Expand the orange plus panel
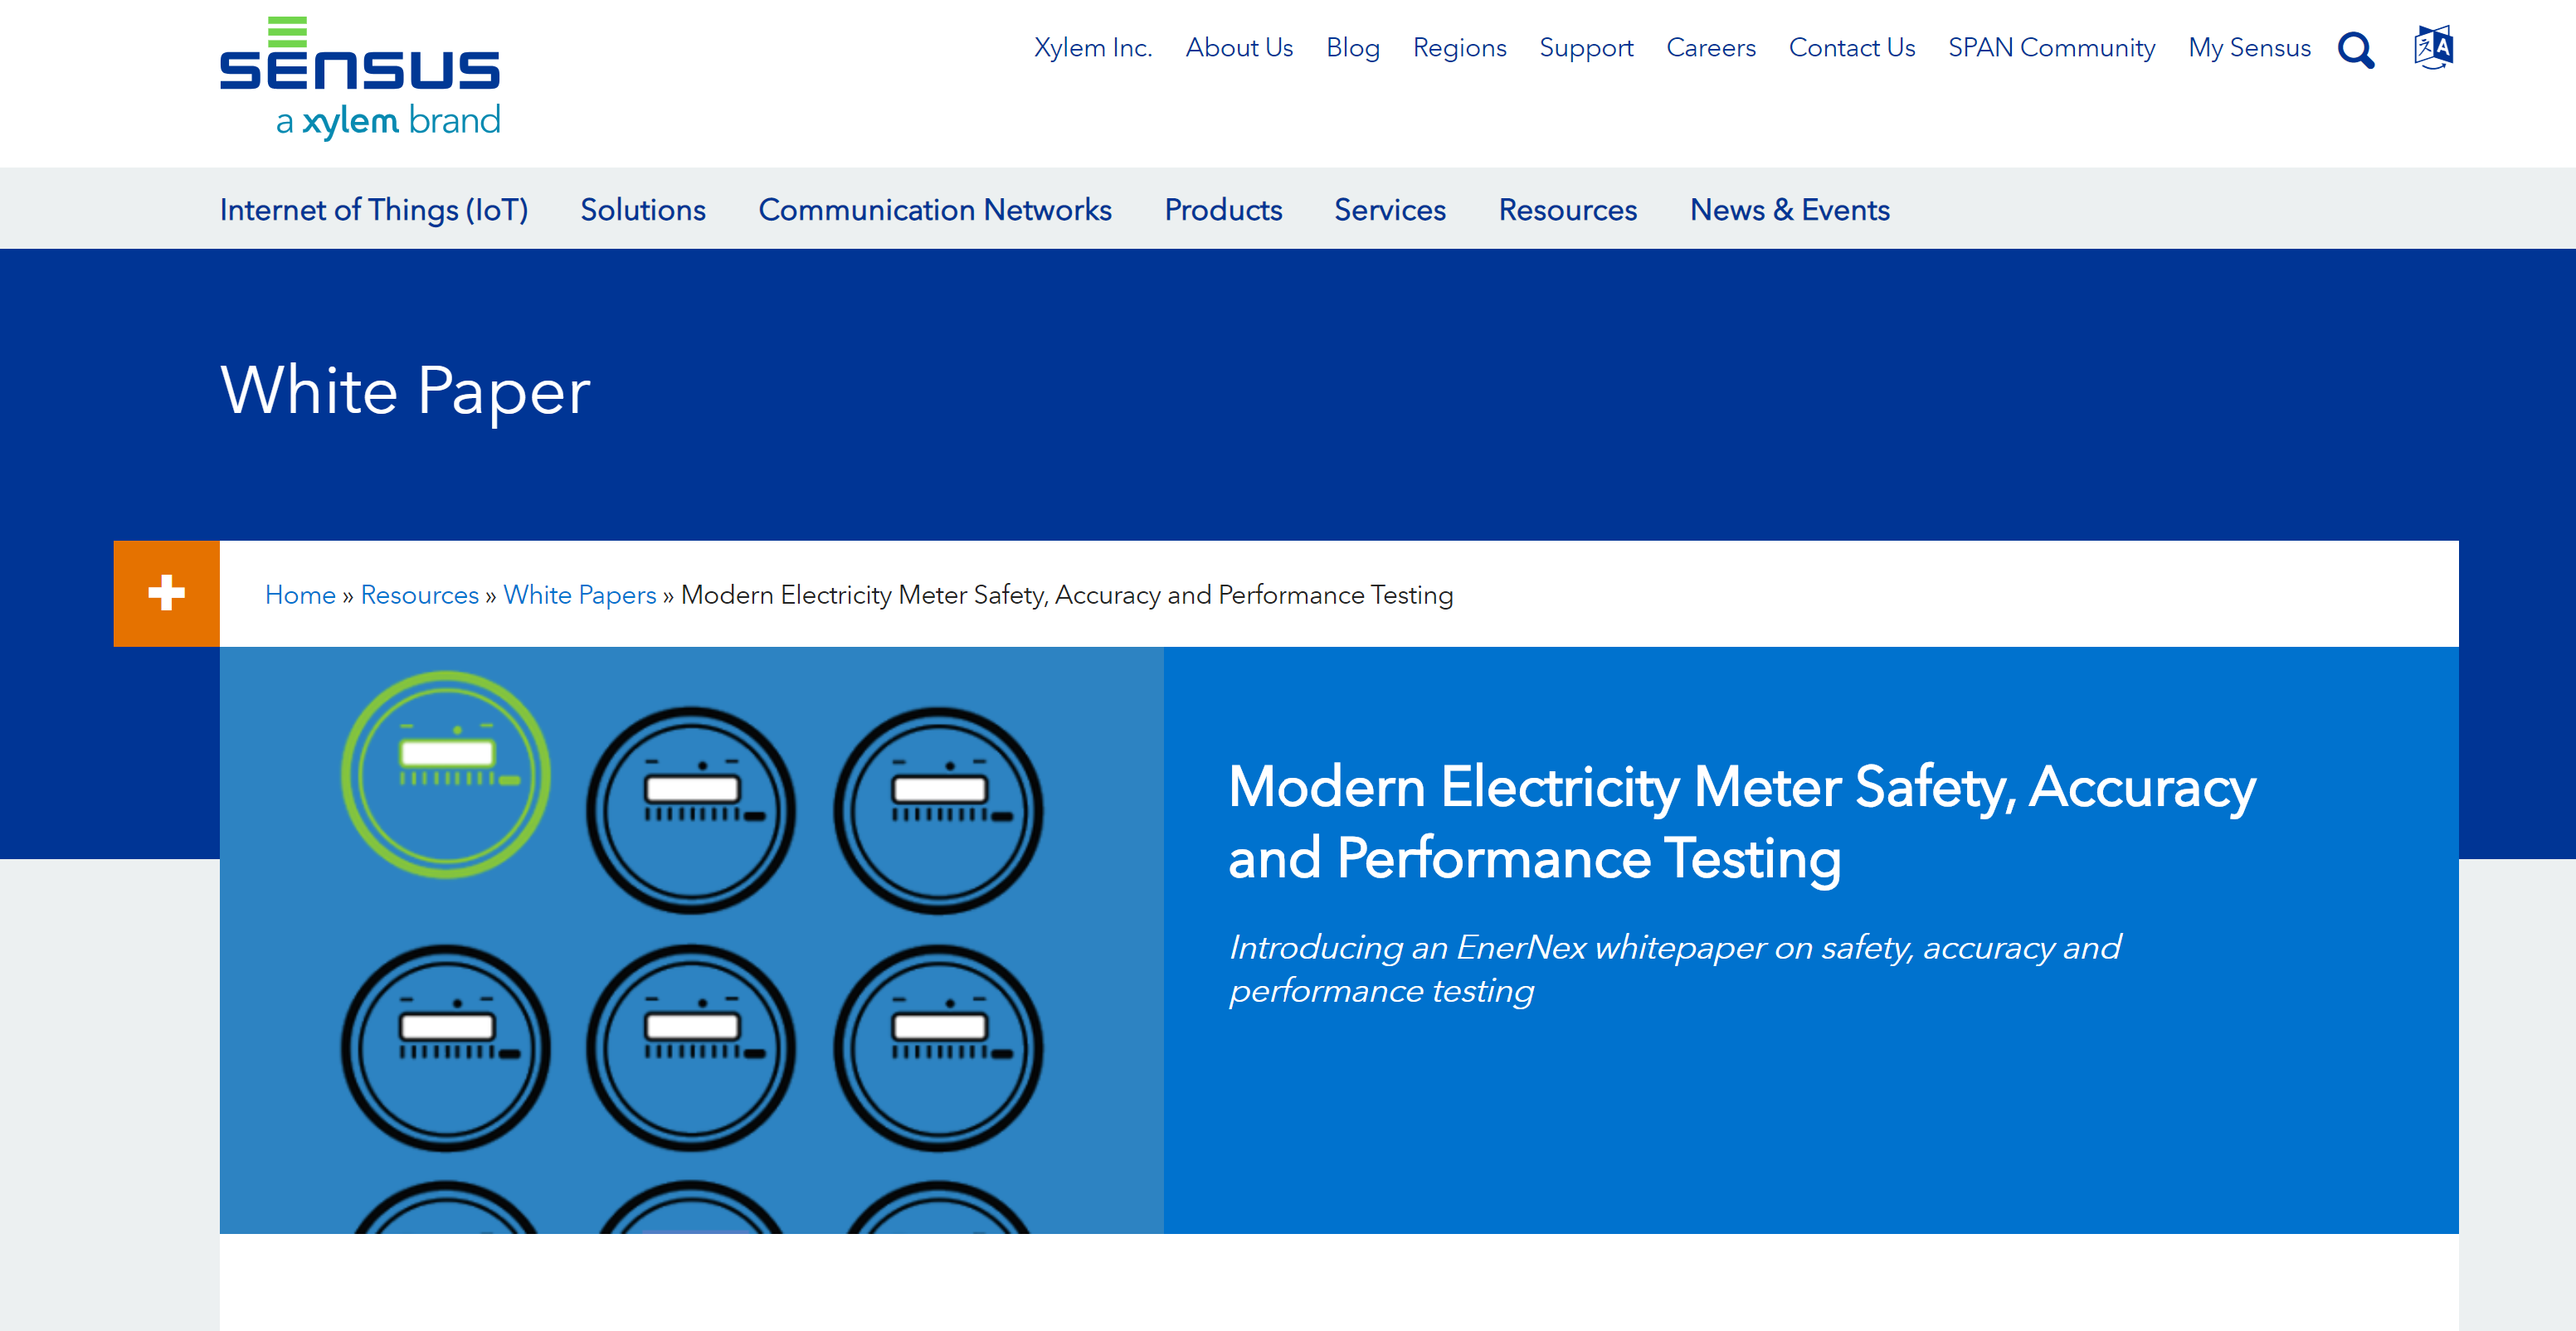The image size is (2576, 1331). pos(166,594)
